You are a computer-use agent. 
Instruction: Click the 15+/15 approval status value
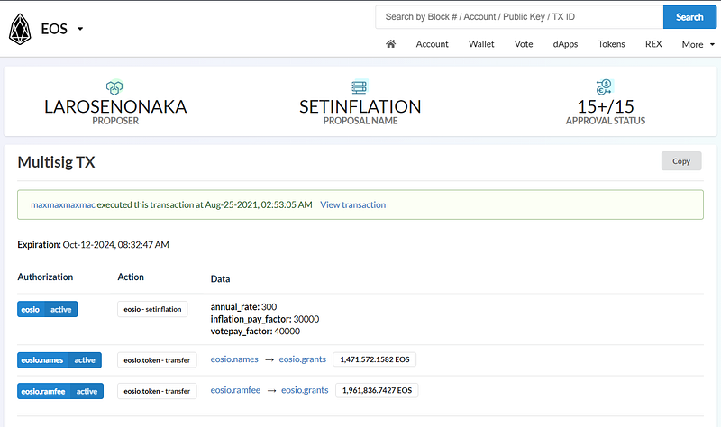[x=606, y=106]
